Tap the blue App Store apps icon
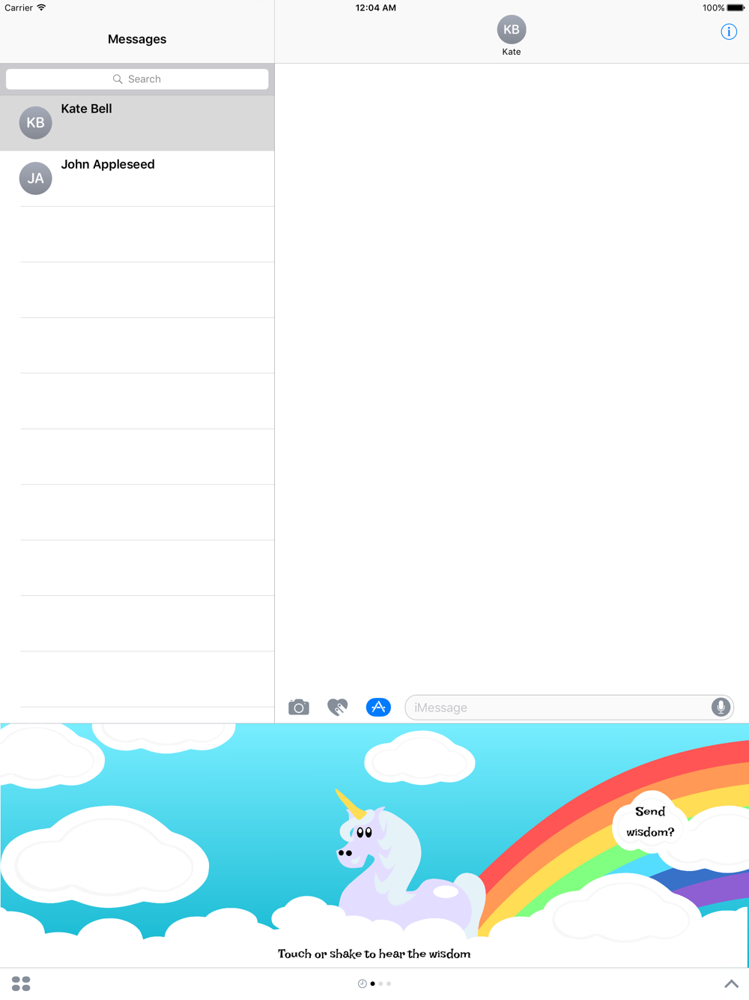Screen dimensions: 749x1000 pos(378,707)
